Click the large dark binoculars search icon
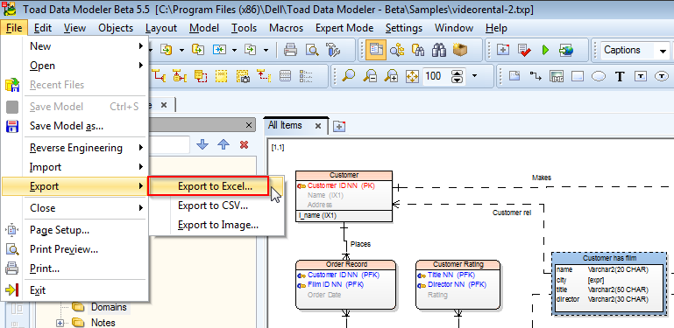The height and width of the screenshot is (328, 674). click(x=439, y=50)
